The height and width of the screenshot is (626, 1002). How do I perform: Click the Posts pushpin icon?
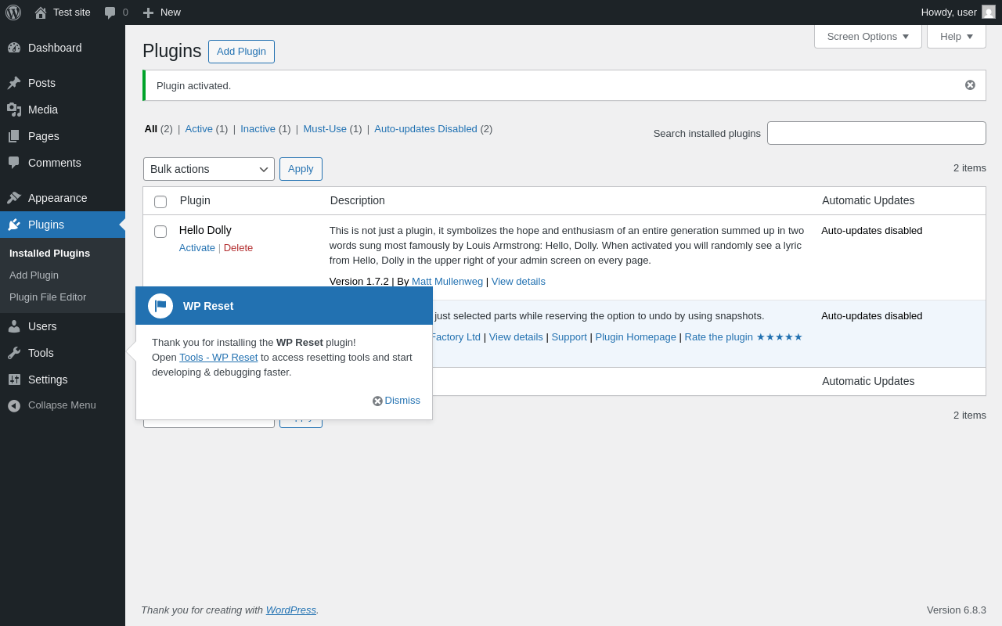(14, 83)
